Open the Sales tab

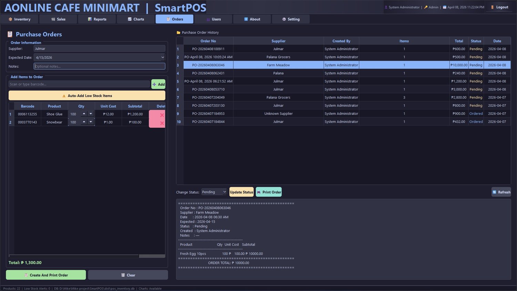pyautogui.click(x=58, y=19)
